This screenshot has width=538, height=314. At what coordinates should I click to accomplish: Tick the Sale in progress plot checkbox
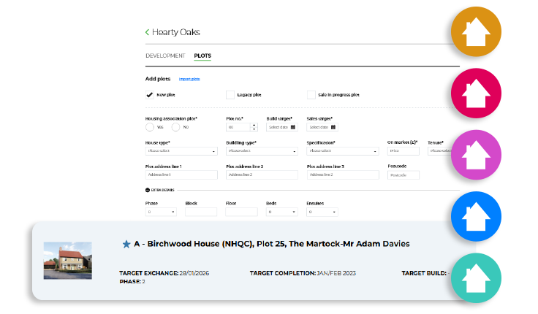[x=311, y=95]
